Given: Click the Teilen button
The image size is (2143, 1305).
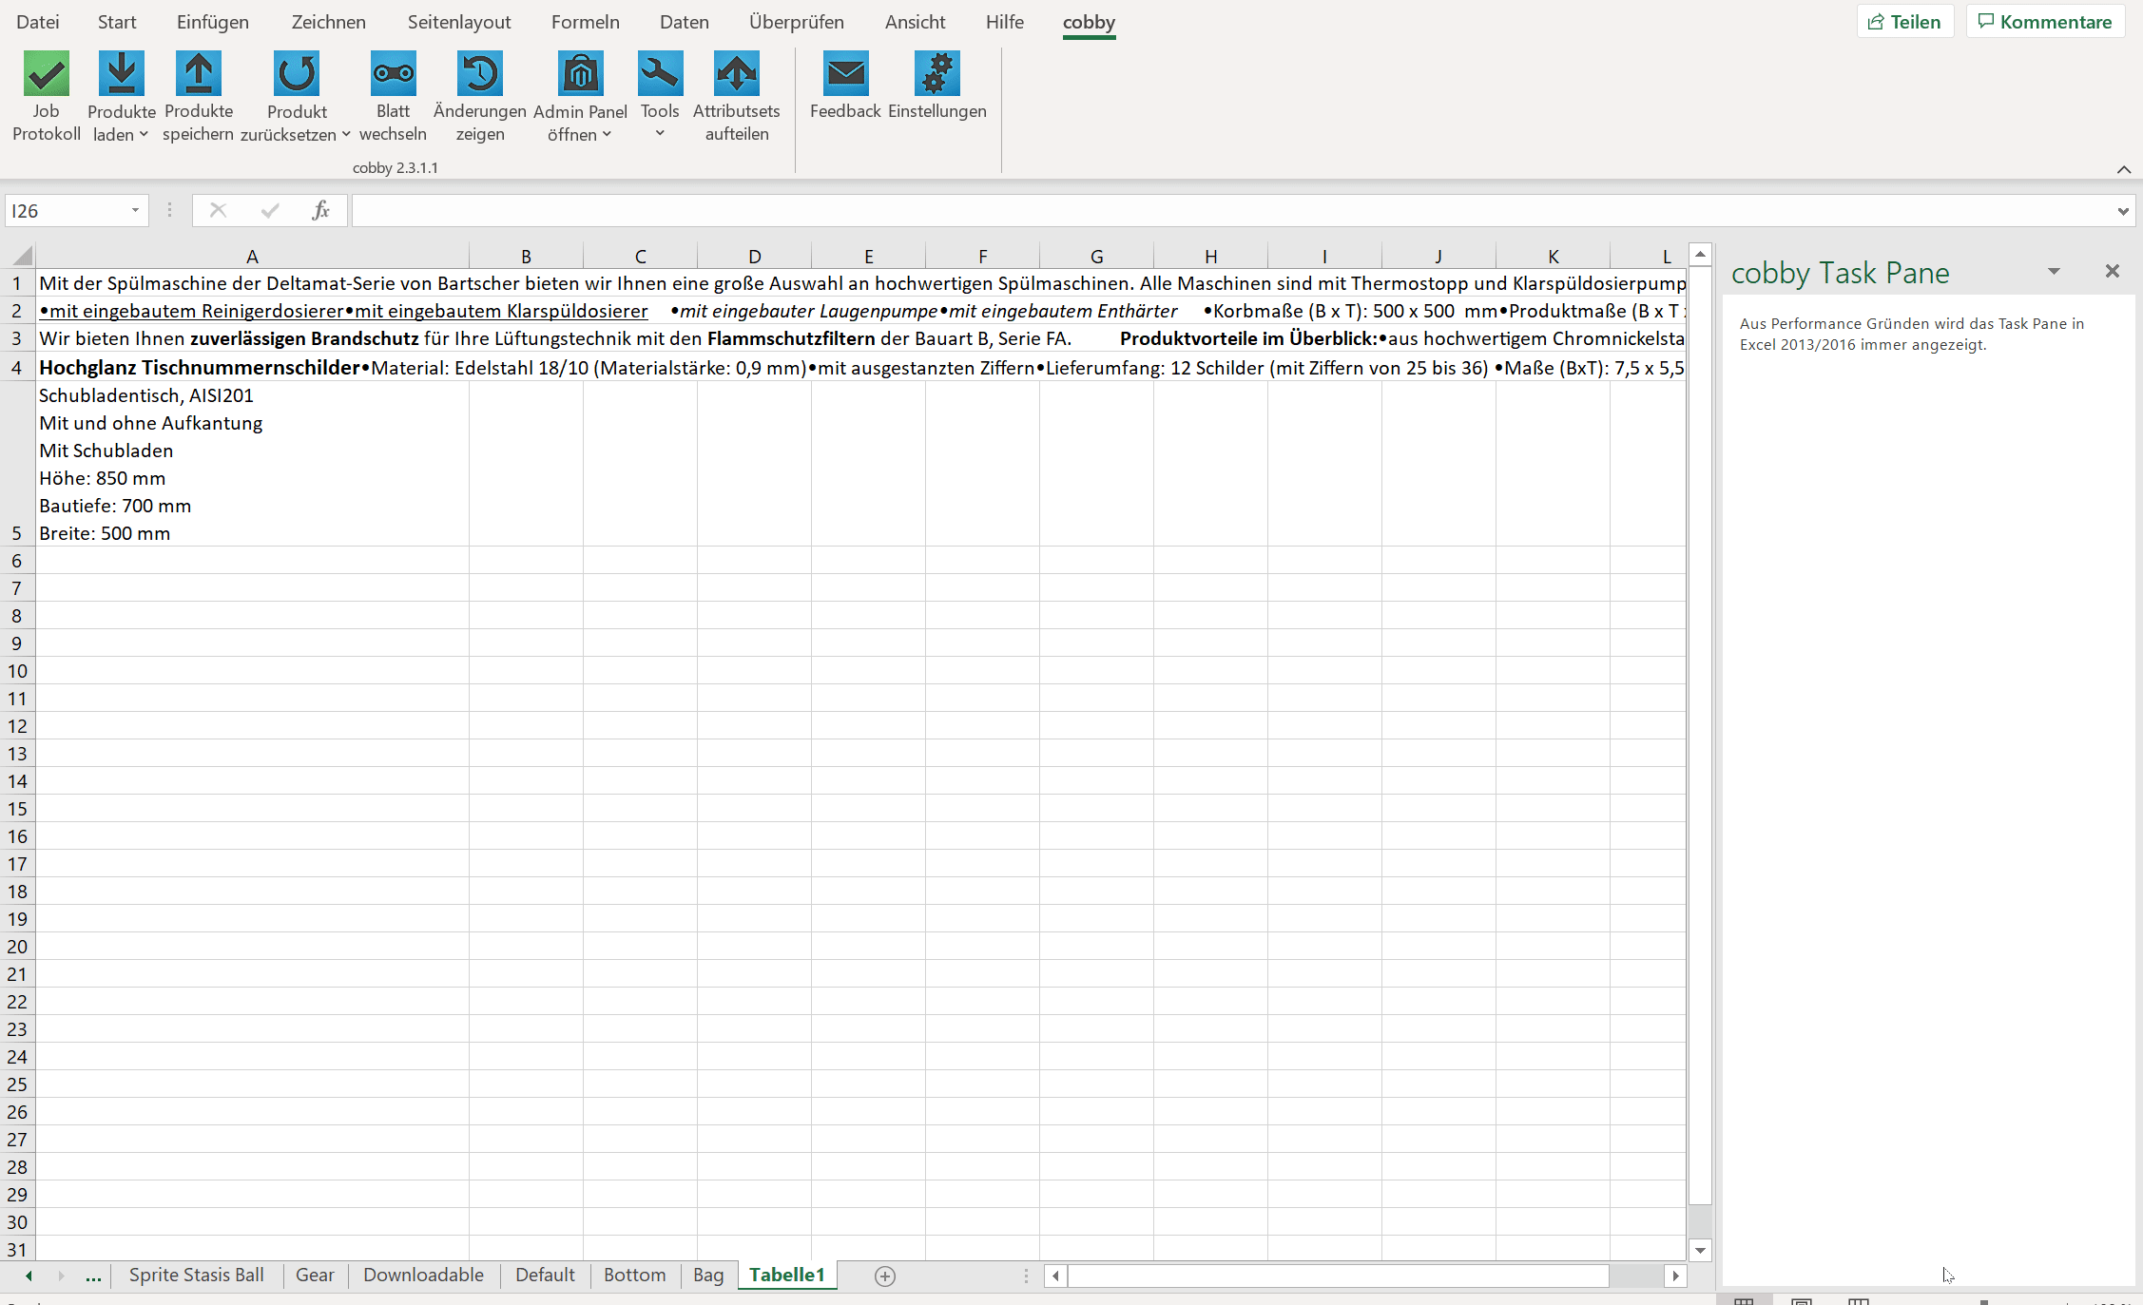Looking at the screenshot, I should [x=1904, y=22].
